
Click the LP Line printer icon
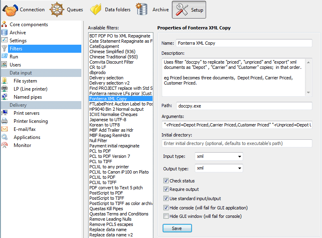(4, 89)
